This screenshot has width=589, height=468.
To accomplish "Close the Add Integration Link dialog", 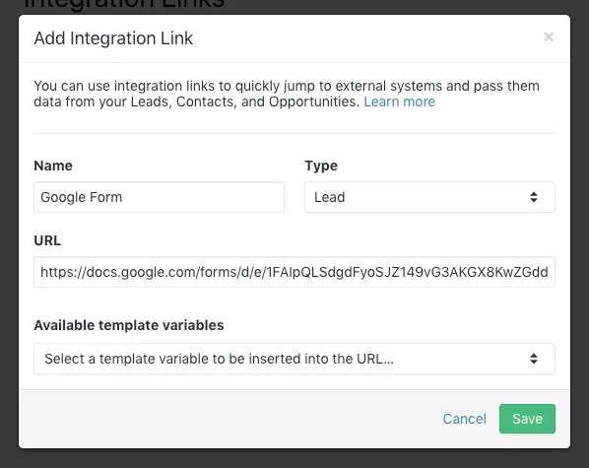I will coord(549,36).
